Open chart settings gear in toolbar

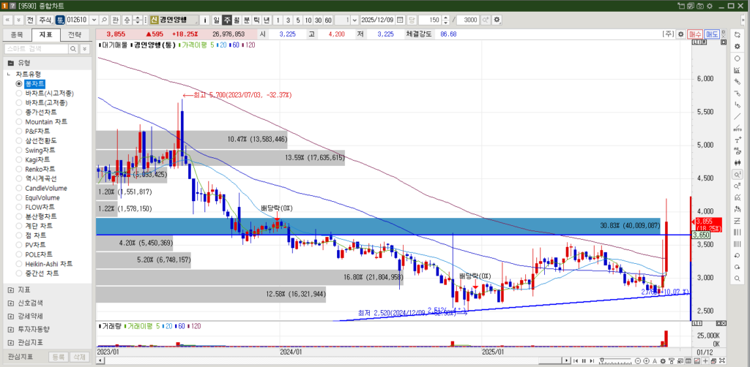(x=498, y=20)
